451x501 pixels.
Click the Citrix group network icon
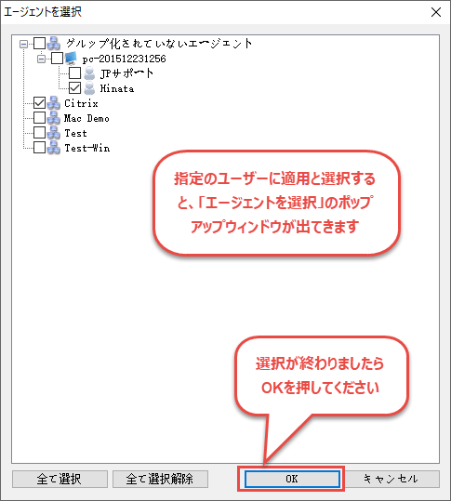[53, 103]
